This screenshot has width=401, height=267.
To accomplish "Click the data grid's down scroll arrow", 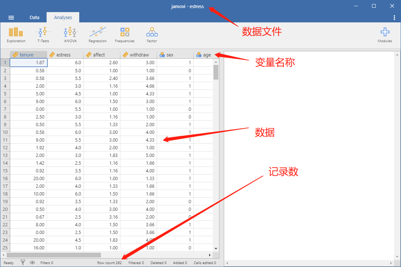I will (x=216, y=249).
